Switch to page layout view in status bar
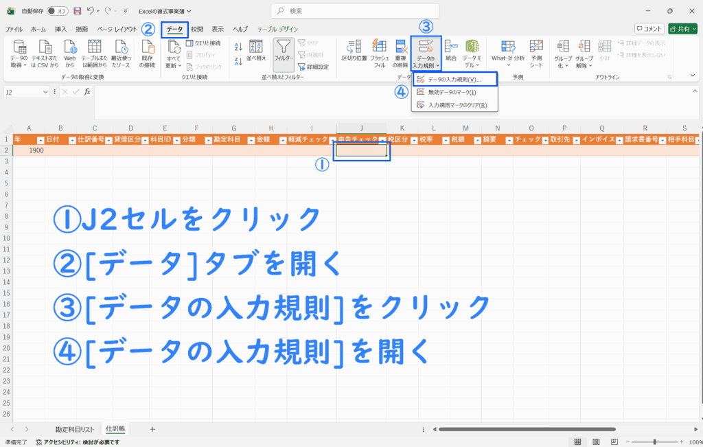This screenshot has width=703, height=447. (x=595, y=442)
